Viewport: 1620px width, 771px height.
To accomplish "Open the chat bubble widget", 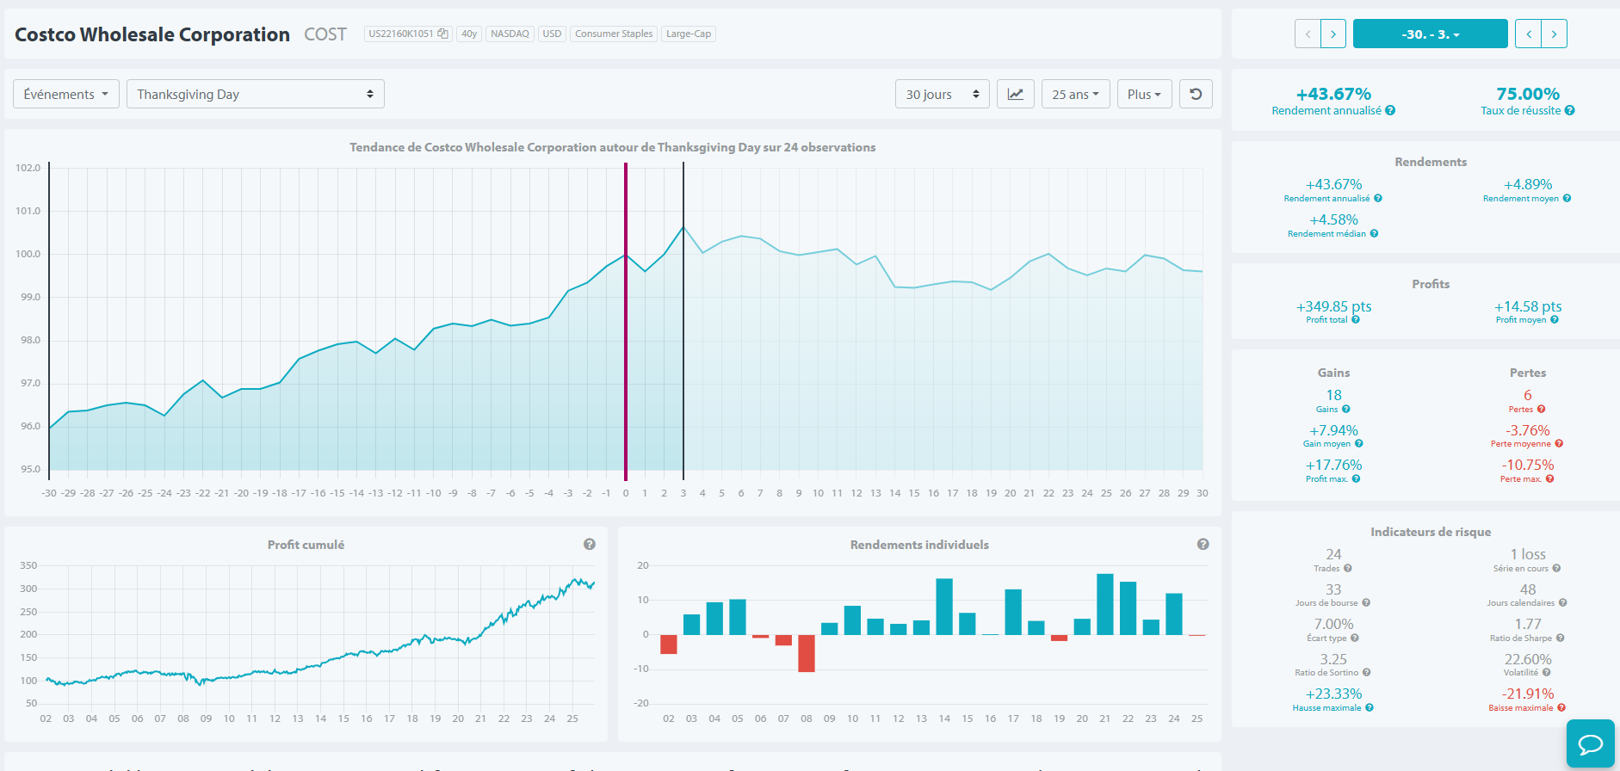I will click(x=1590, y=743).
